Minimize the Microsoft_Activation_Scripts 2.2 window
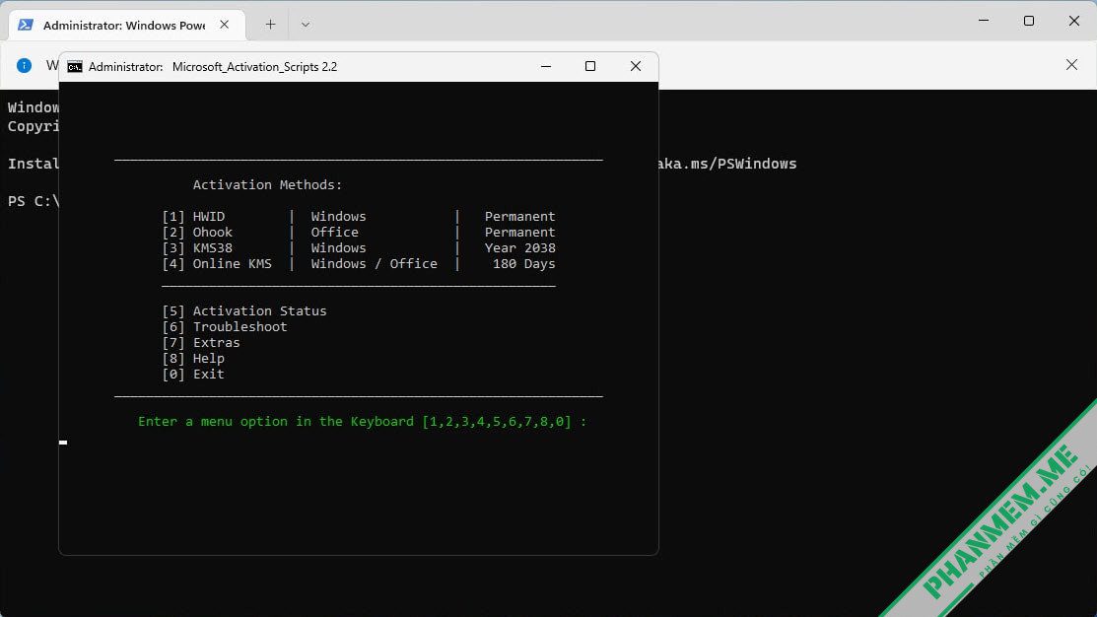This screenshot has width=1097, height=617. [546, 66]
